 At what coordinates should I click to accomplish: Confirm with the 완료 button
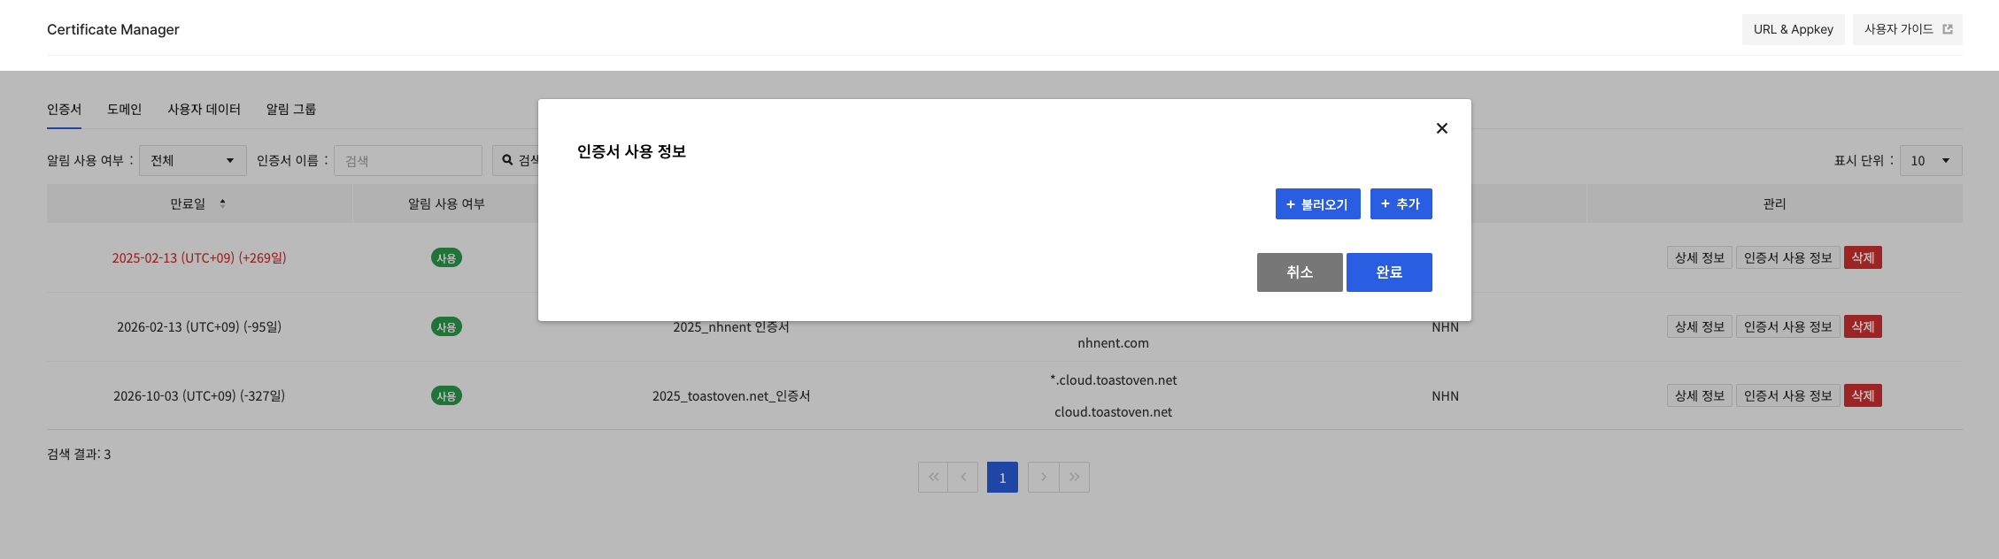pos(1389,272)
